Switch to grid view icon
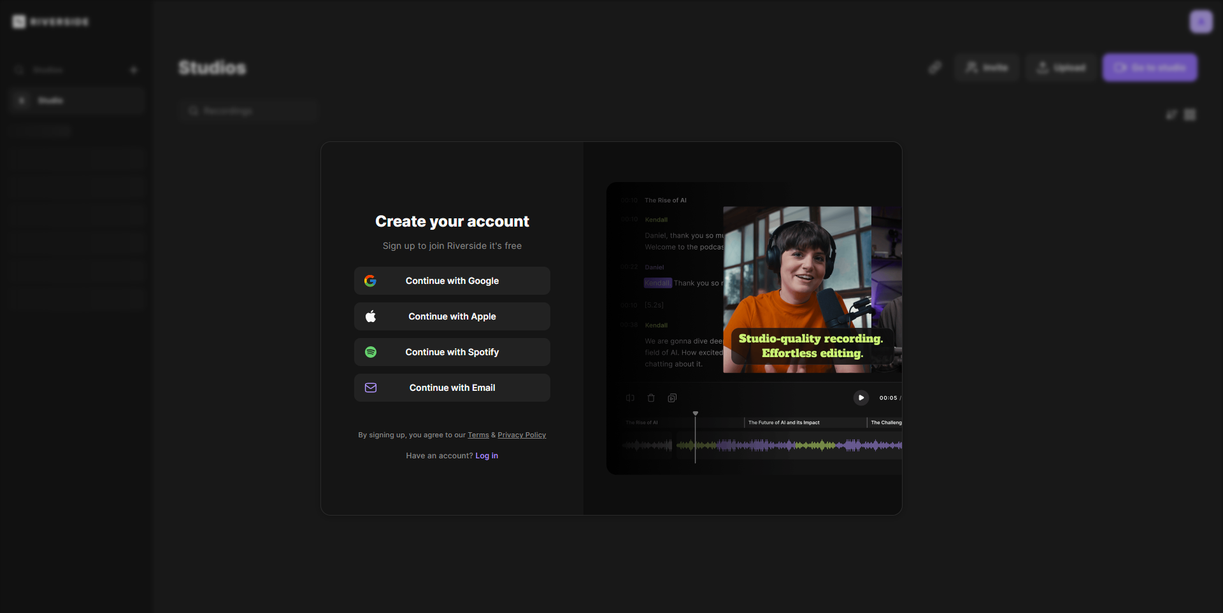1223x613 pixels. (x=1190, y=115)
